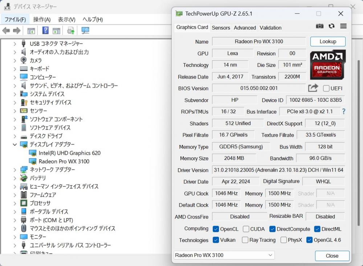Click the ファームウェア chip icon
The image size is (363, 266).
24,195
